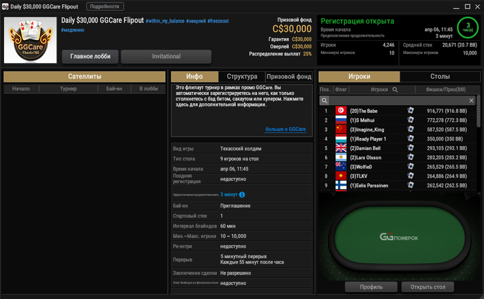This screenshot has height=299, width=484.
Task: Click the card icon next to The Babe
Action: tap(411, 111)
